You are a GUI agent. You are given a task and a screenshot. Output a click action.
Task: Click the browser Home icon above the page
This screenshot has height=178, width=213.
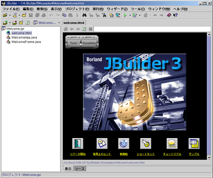66,29
